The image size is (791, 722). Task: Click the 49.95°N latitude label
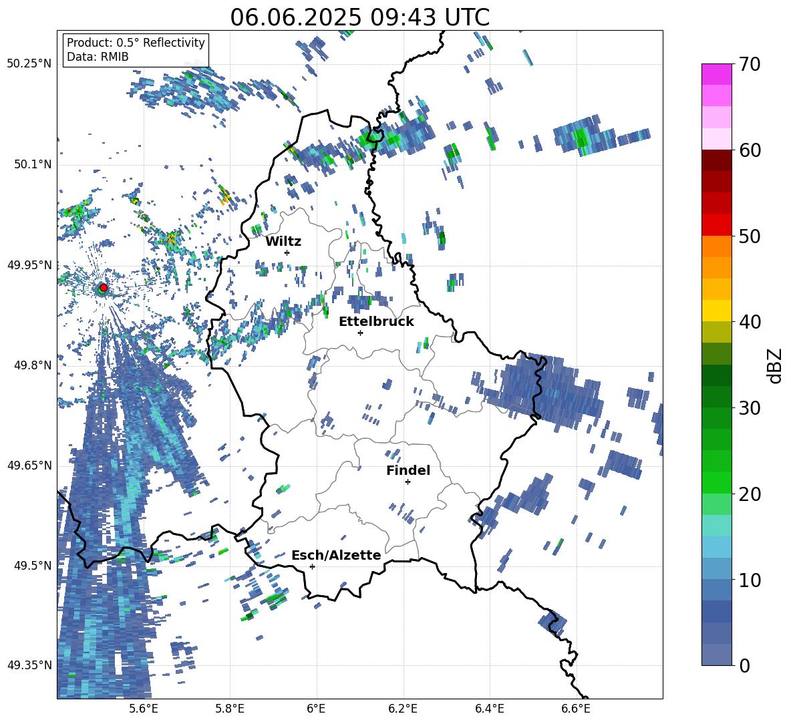(29, 264)
